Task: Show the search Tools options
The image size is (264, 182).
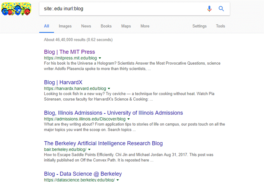Action: 220,26
